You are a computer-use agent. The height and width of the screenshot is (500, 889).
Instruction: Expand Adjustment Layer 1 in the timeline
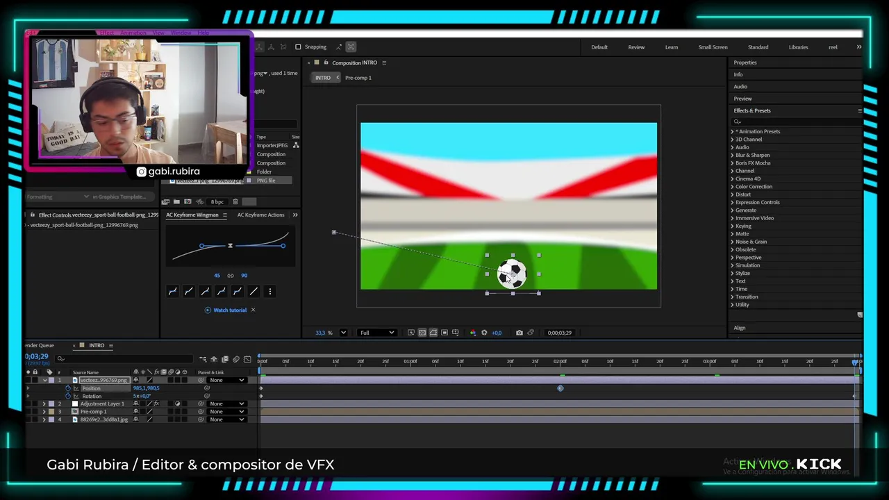44,404
